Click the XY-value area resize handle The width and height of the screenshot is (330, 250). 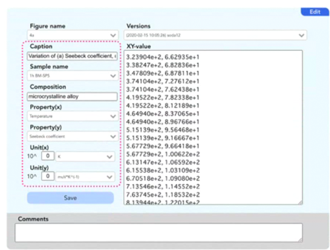pos(300,202)
